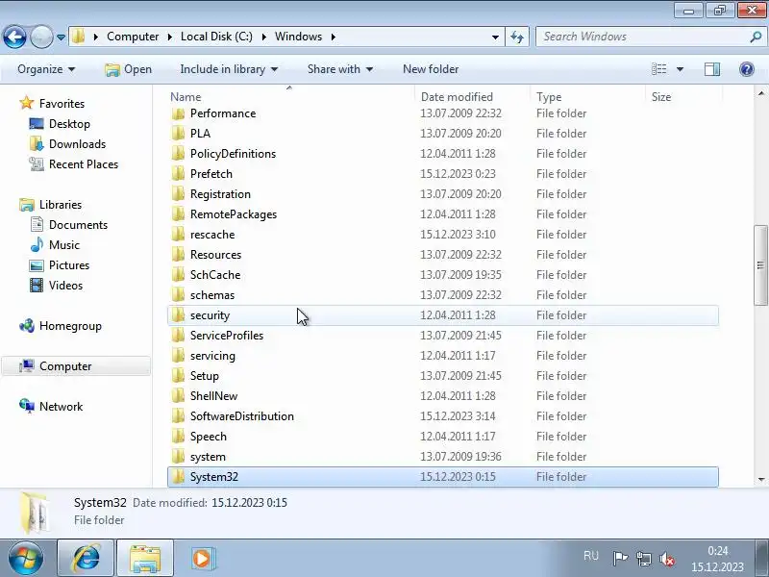Screen dimensions: 769x577
Task: Click into the Search Windows field
Action: [642, 37]
